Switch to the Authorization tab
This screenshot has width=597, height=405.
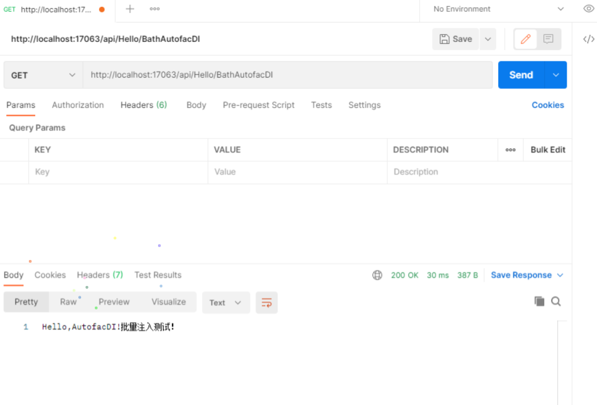pyautogui.click(x=78, y=105)
